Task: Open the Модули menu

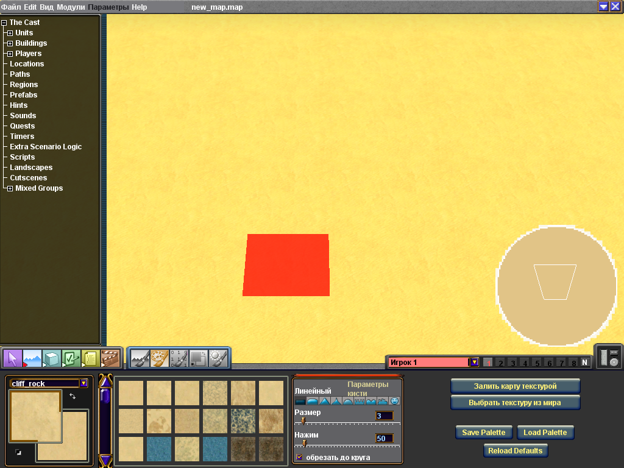Action: [x=71, y=7]
